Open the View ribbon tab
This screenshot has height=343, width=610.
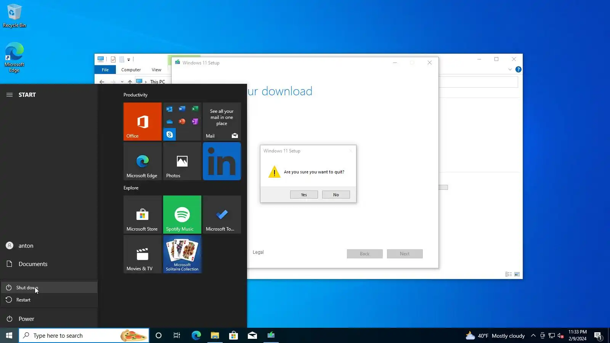pyautogui.click(x=156, y=70)
